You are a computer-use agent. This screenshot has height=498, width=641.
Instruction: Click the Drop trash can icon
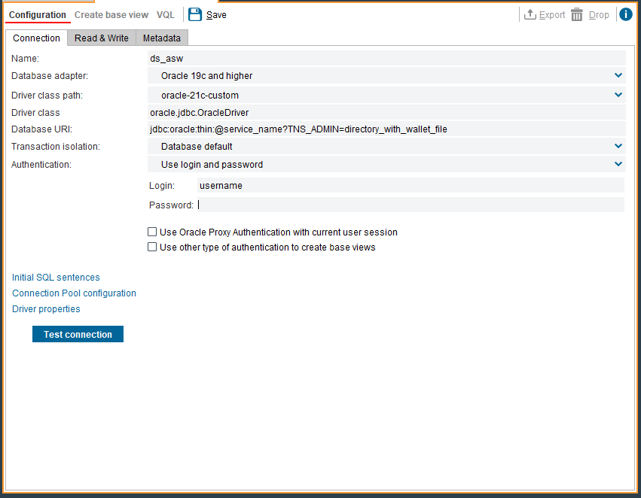(x=577, y=15)
